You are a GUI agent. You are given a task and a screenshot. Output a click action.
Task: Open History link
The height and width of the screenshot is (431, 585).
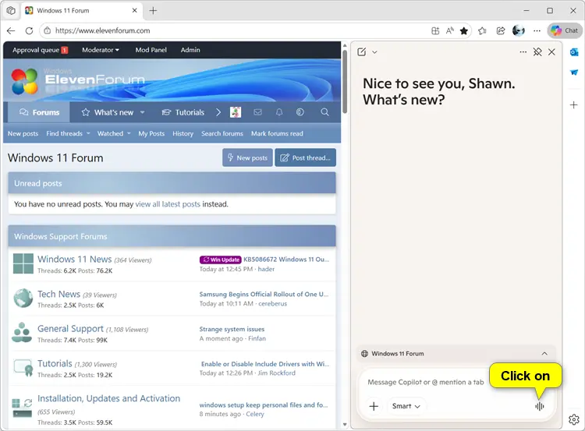tap(183, 133)
